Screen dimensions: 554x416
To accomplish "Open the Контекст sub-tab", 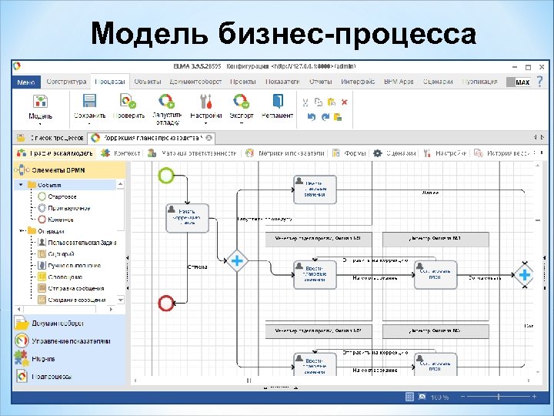I will [x=121, y=153].
